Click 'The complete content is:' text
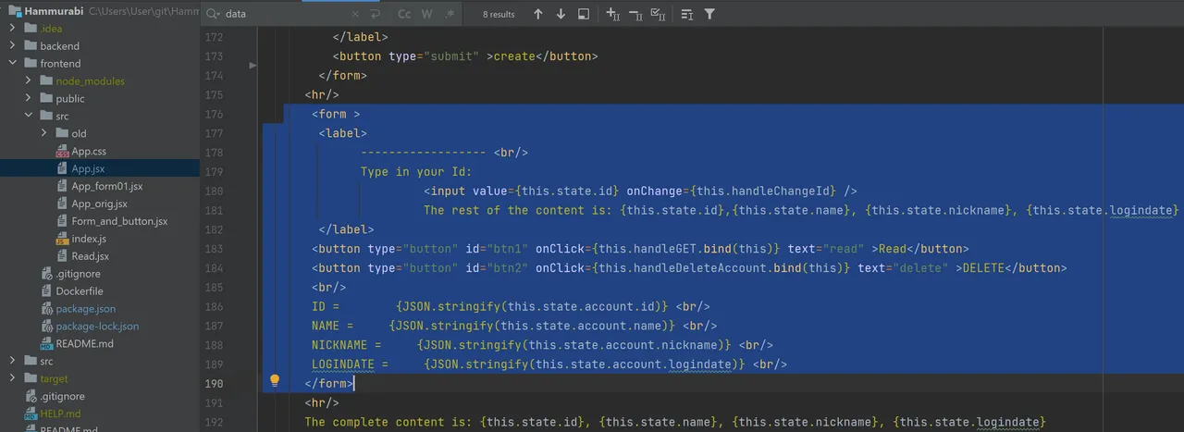 388,423
